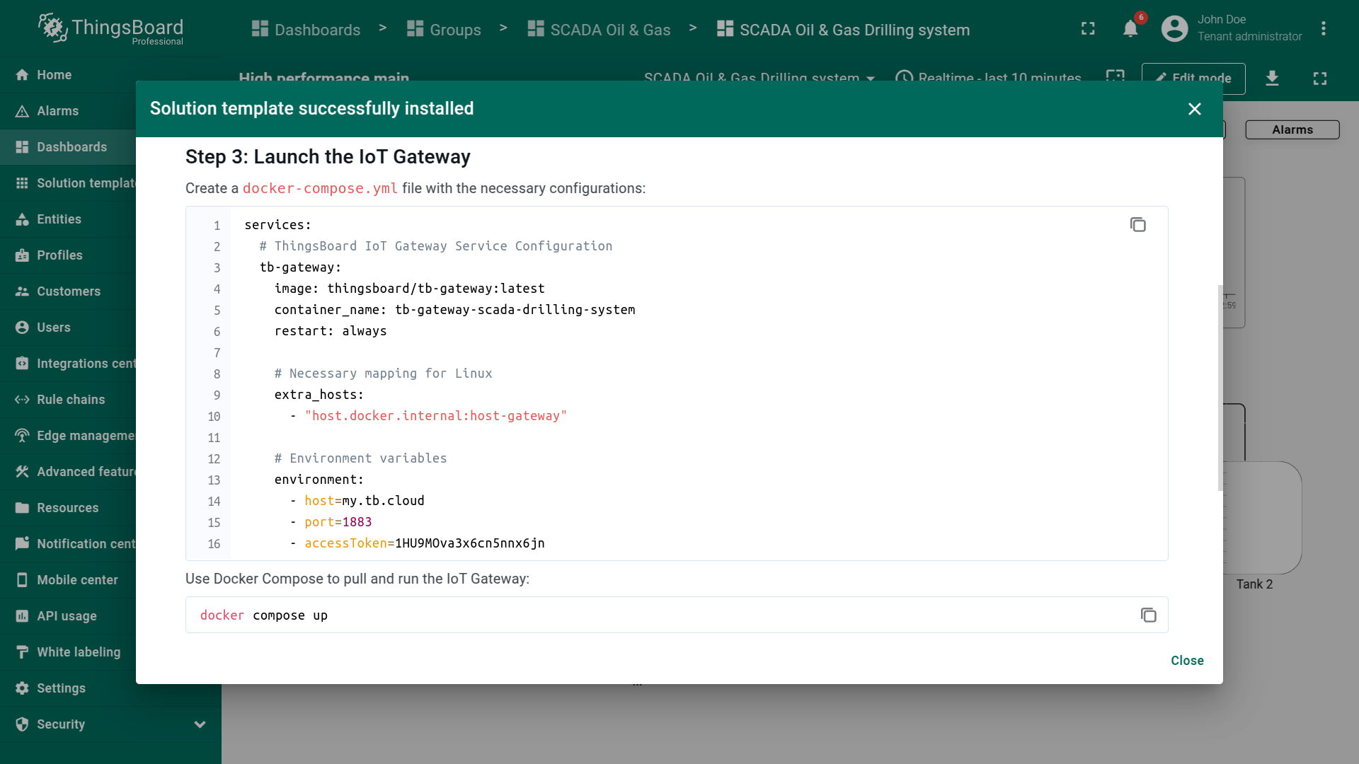Click the ThingsBoard logo
Image resolution: width=1359 pixels, height=764 pixels.
111,29
